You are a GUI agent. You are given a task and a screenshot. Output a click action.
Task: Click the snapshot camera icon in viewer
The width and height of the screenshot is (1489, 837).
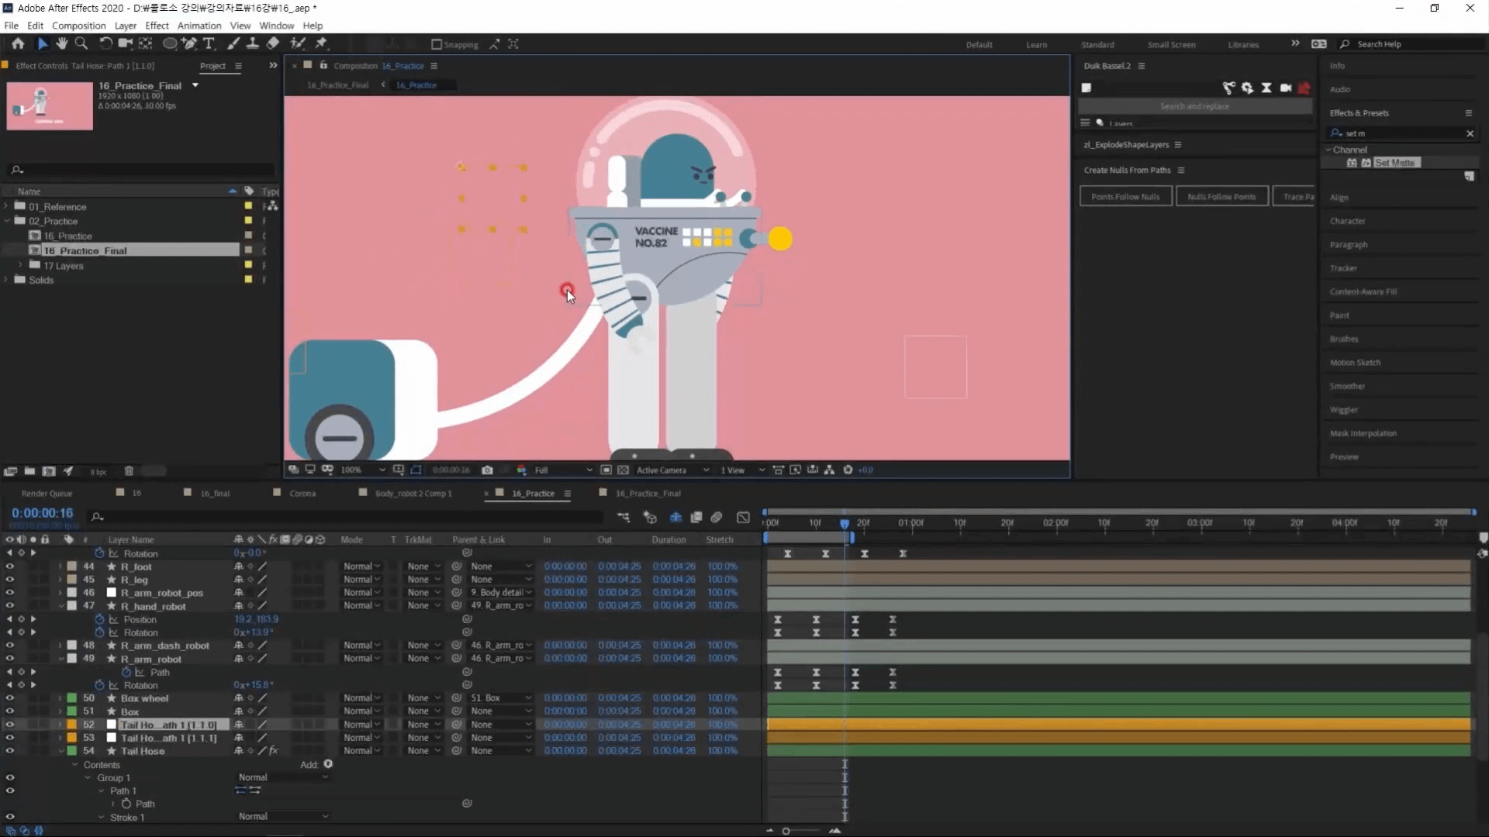(487, 470)
